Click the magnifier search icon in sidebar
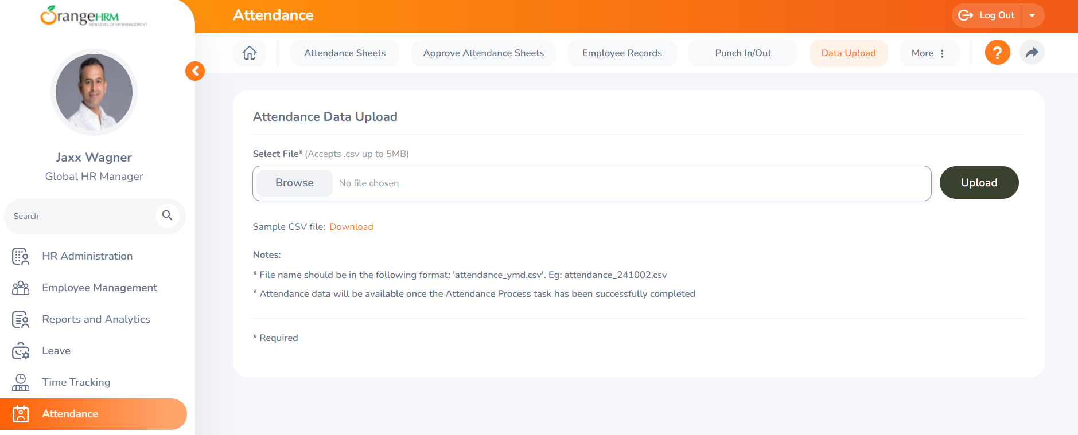This screenshot has width=1078, height=435. pos(168,216)
